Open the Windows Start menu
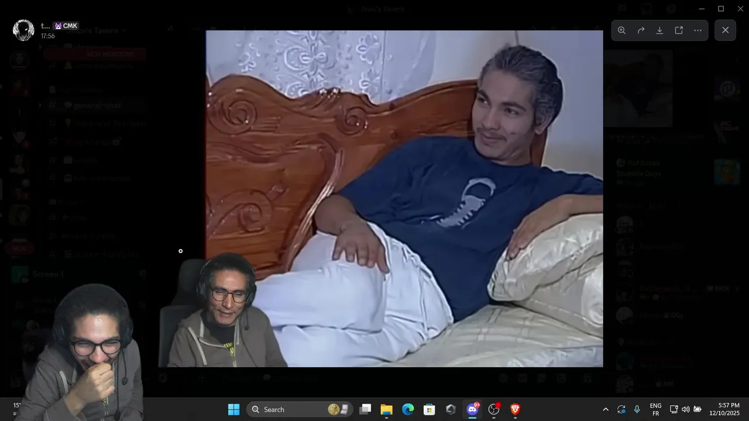 point(233,409)
